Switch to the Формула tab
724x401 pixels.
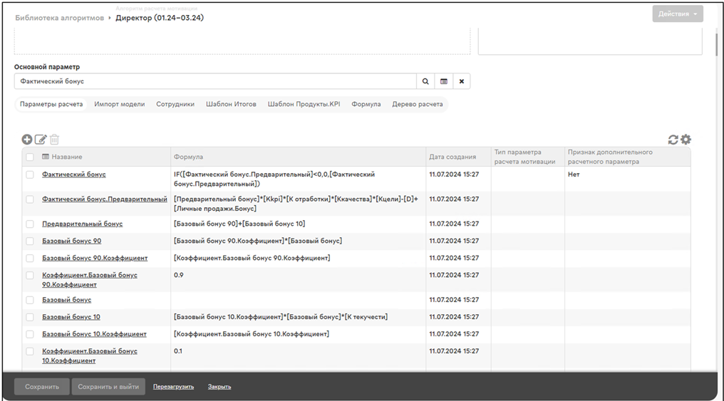(x=366, y=104)
